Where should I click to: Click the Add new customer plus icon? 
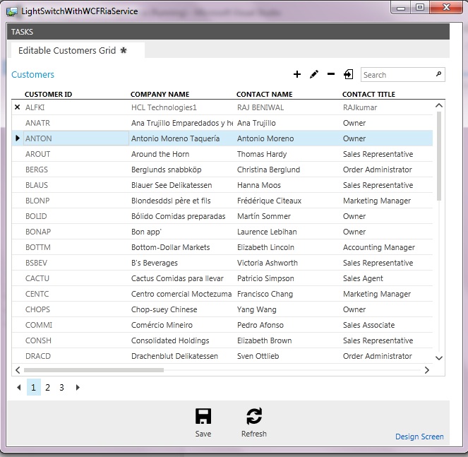pyautogui.click(x=297, y=74)
